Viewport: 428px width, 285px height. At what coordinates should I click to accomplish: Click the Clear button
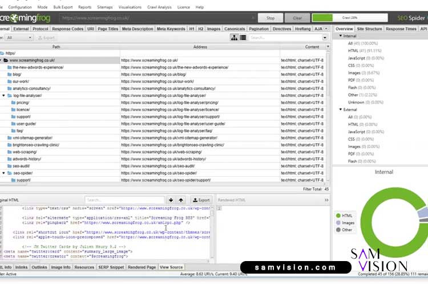tap(297, 18)
